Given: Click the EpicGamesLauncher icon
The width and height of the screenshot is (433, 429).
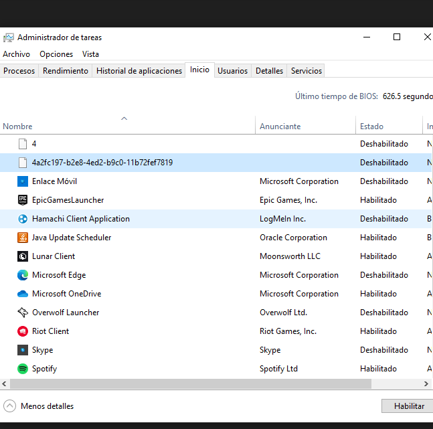Looking at the screenshot, I should click(23, 200).
